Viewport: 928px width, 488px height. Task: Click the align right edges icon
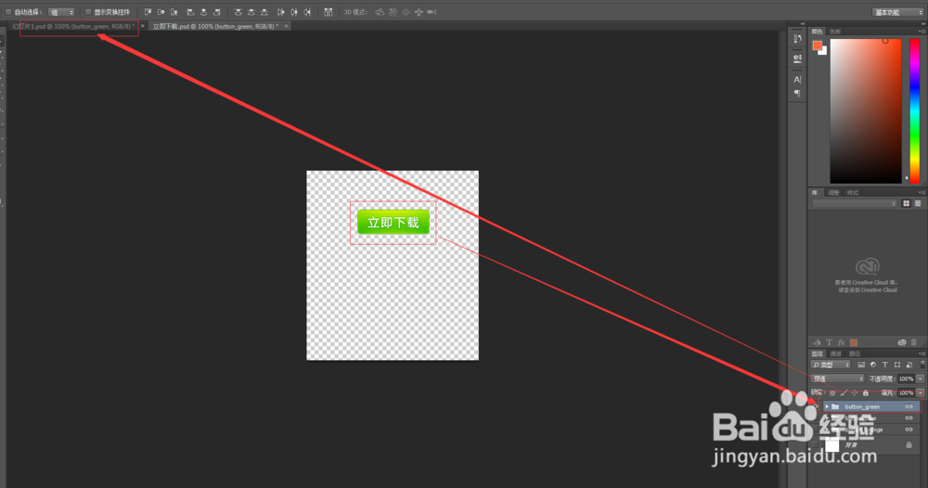click(216, 12)
